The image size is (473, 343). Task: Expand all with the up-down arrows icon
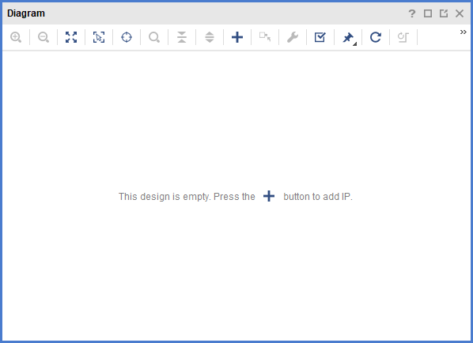click(x=210, y=37)
